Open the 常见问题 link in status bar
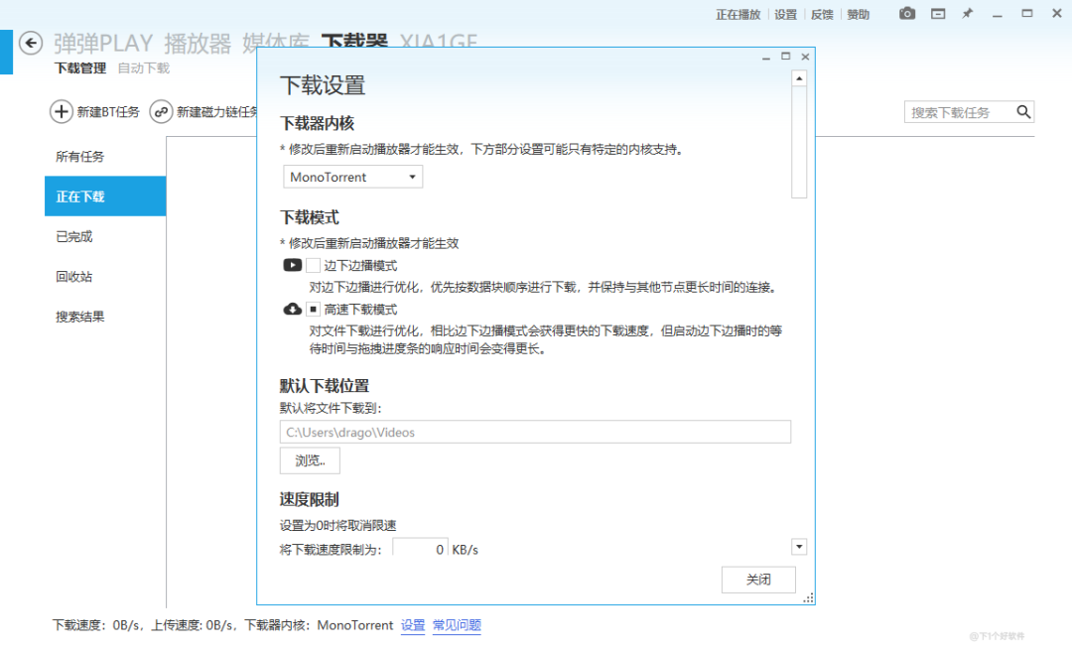The height and width of the screenshot is (652, 1072). [x=456, y=625]
